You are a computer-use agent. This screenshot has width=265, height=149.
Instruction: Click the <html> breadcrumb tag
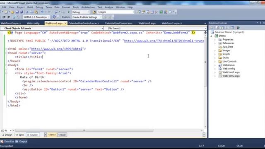pyautogui.click(x=52, y=135)
